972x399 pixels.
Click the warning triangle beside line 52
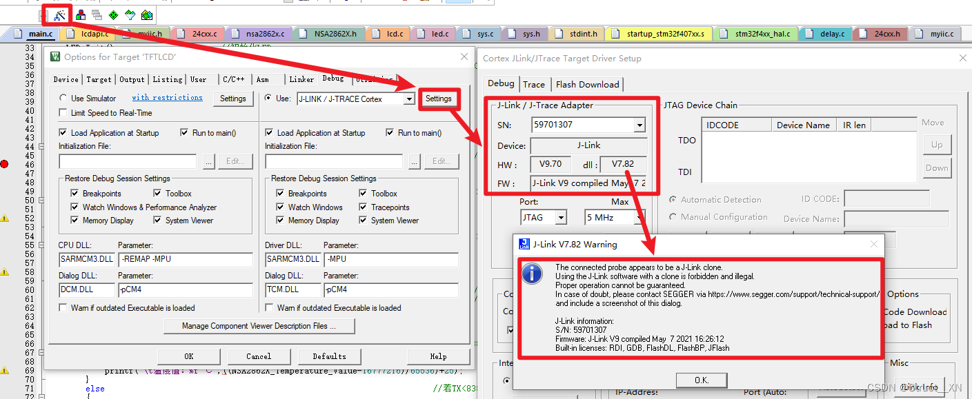point(4,218)
